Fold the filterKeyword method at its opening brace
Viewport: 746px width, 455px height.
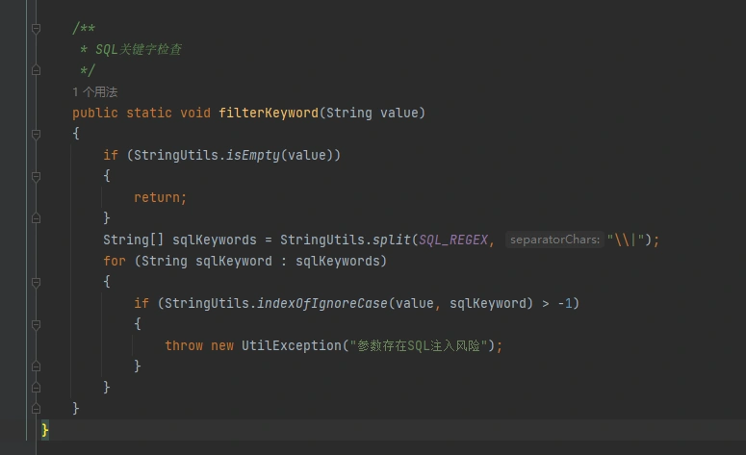tap(36, 134)
